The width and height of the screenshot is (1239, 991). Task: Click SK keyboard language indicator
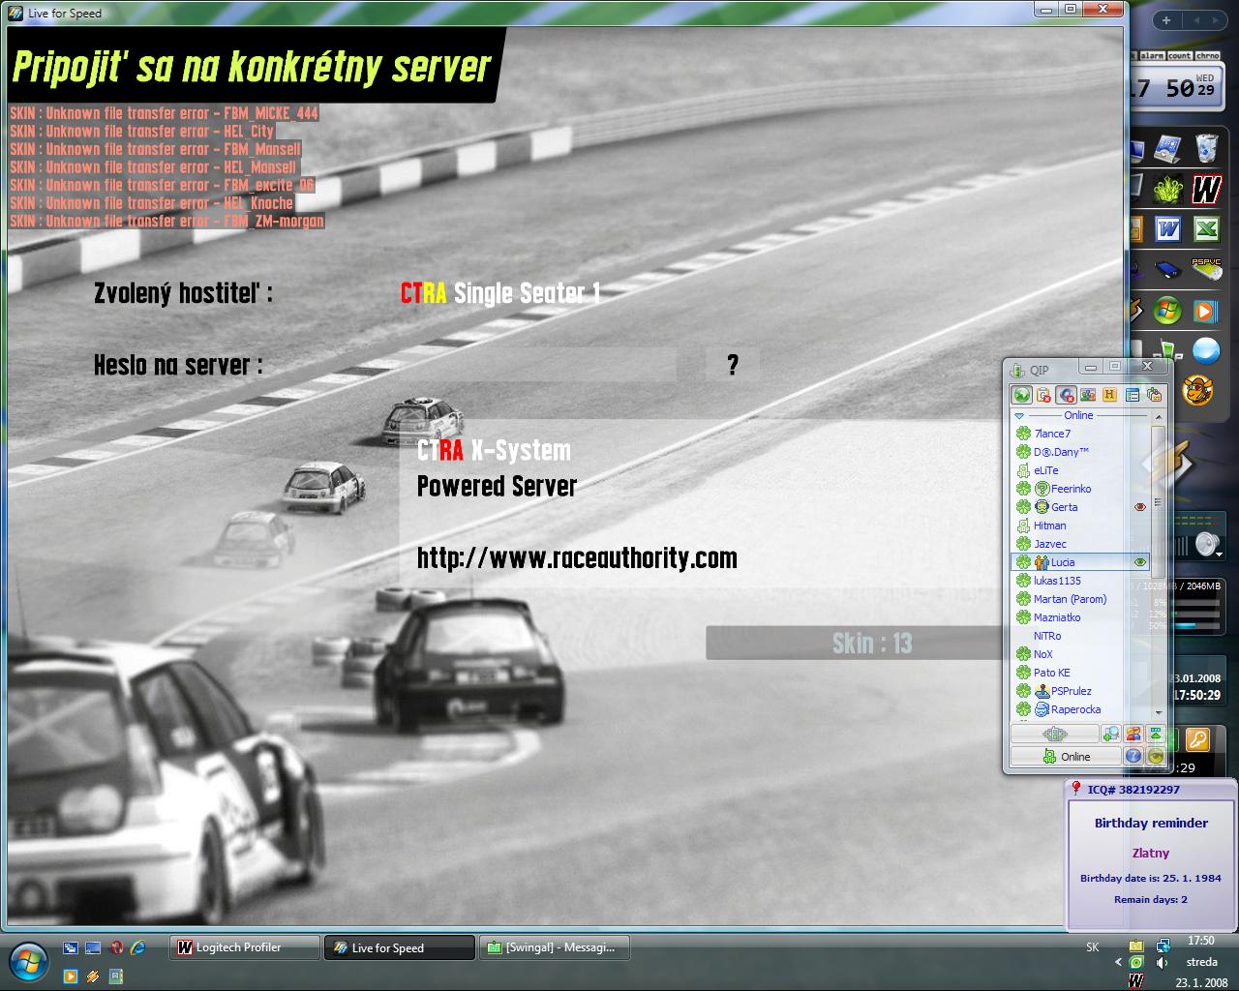(1093, 947)
